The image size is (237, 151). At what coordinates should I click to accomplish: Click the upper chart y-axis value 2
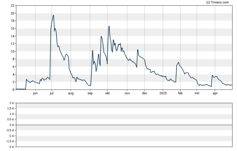(13, 82)
